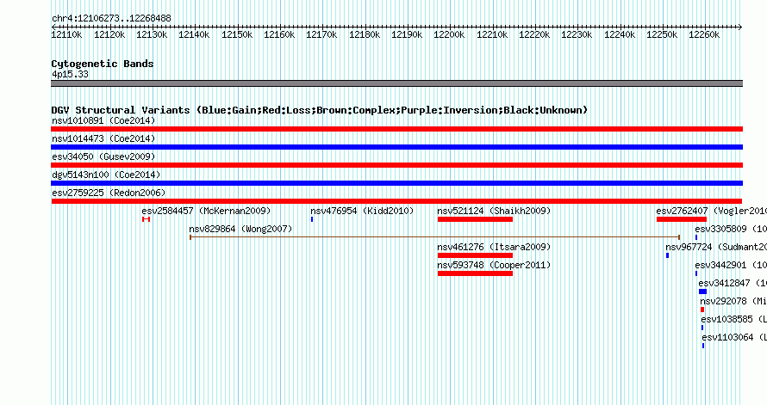Click the nsv1014473 (Coe2014) label

[103, 138]
